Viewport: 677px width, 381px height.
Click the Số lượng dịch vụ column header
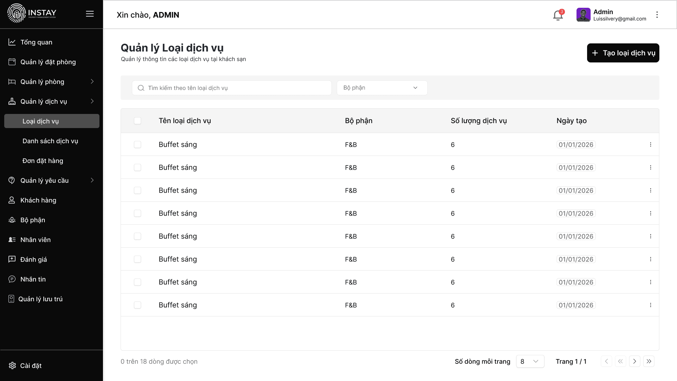[x=478, y=121]
